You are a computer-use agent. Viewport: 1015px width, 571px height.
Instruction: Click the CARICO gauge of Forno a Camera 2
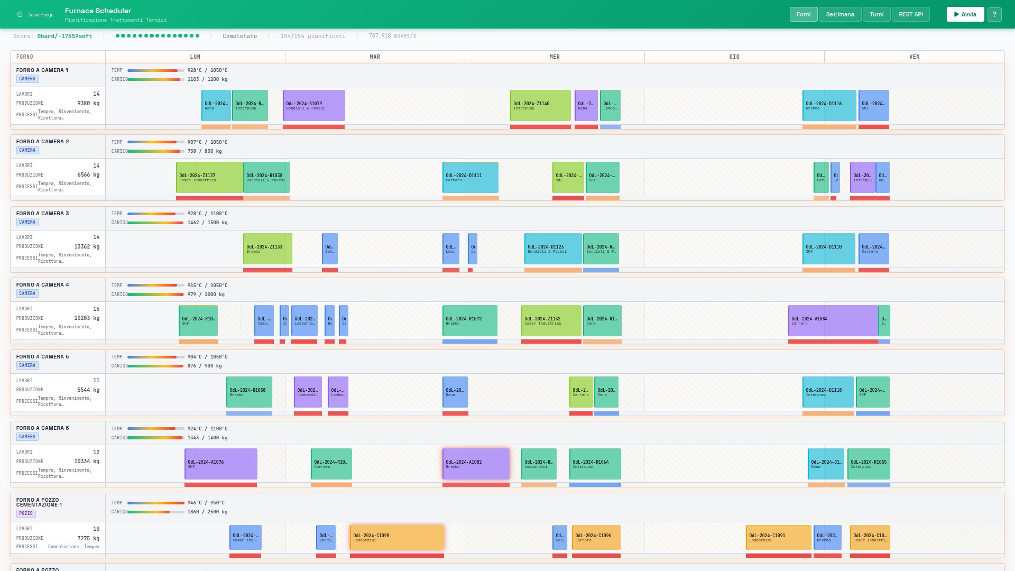155,151
